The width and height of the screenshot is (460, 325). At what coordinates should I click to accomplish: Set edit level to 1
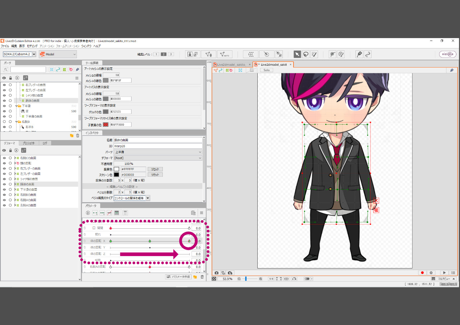tap(156, 54)
